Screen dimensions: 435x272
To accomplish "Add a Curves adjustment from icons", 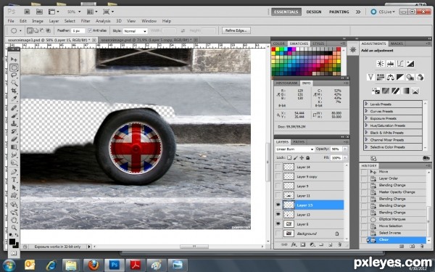I will [400, 64].
